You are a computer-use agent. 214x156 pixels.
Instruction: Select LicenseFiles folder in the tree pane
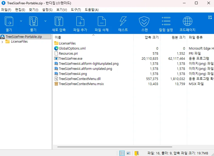pyautogui.click(x=19, y=42)
